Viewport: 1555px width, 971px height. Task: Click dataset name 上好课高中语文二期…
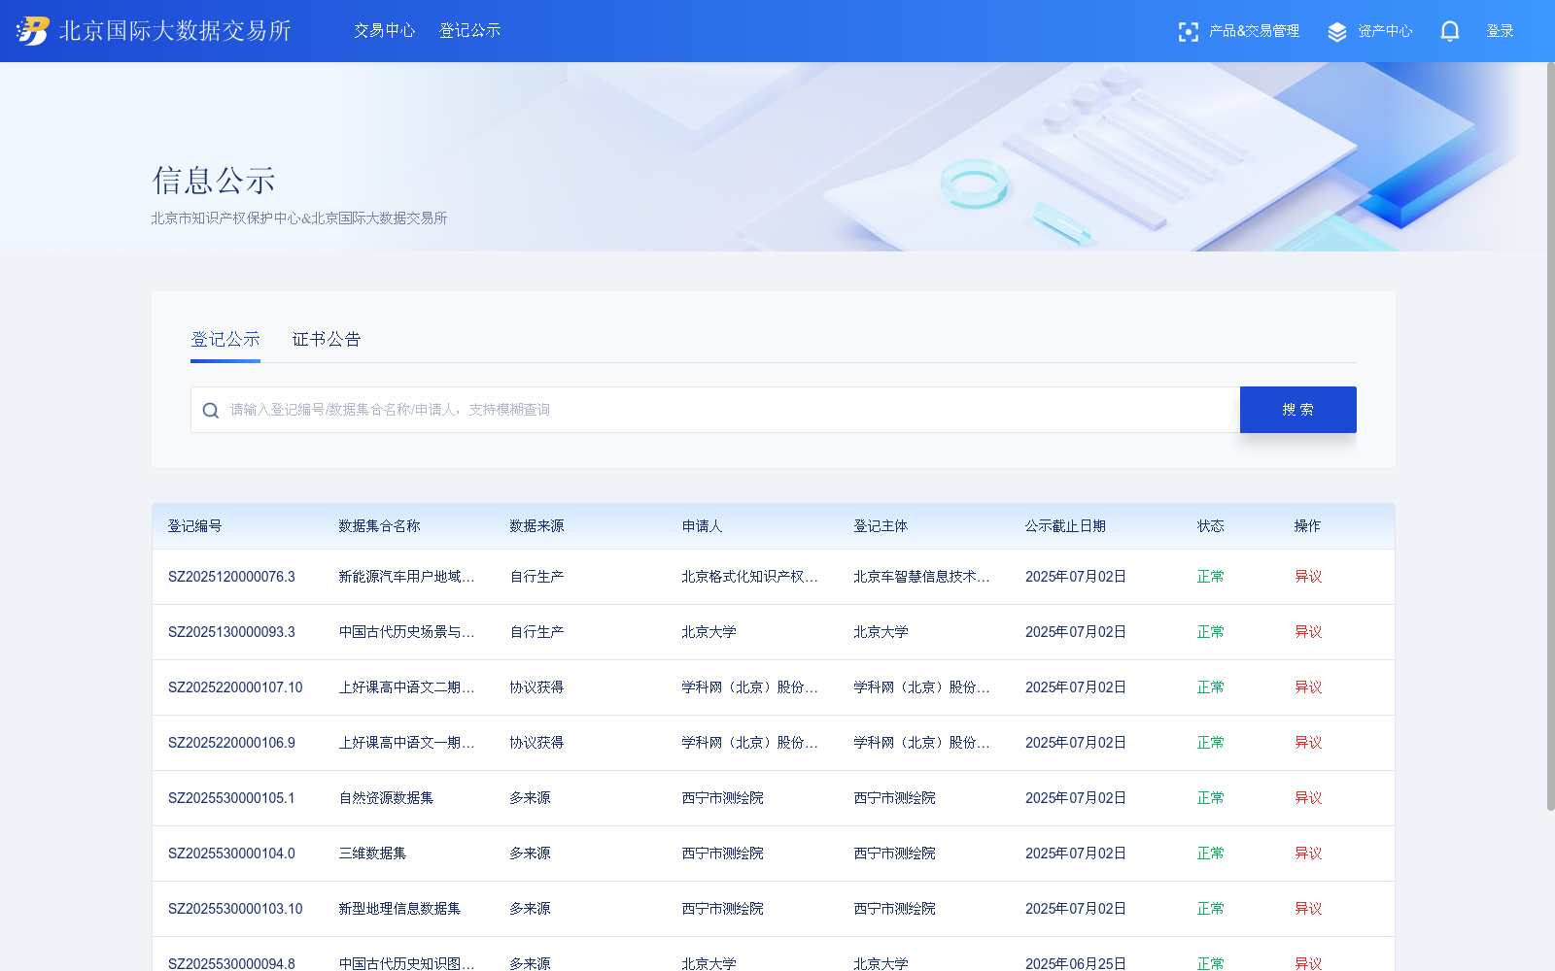(x=406, y=687)
